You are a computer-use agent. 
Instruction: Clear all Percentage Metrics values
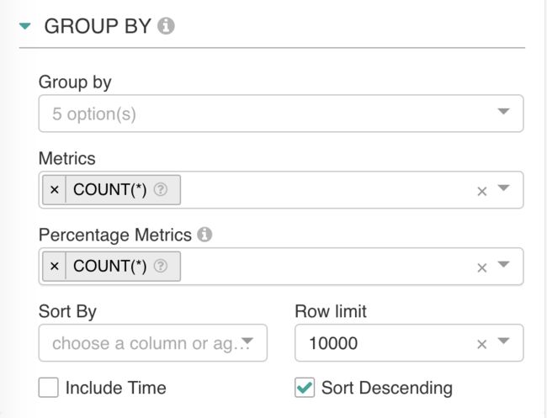tap(481, 267)
